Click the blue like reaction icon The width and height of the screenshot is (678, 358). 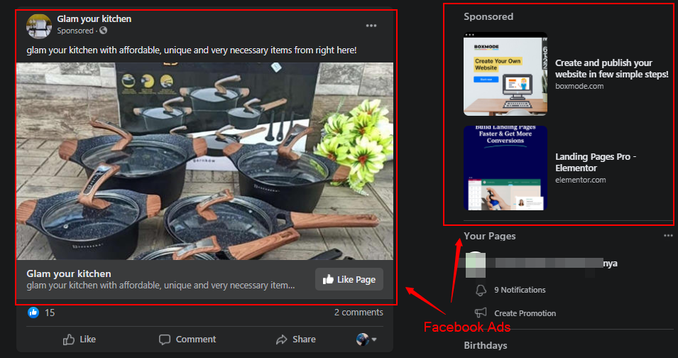tap(33, 312)
